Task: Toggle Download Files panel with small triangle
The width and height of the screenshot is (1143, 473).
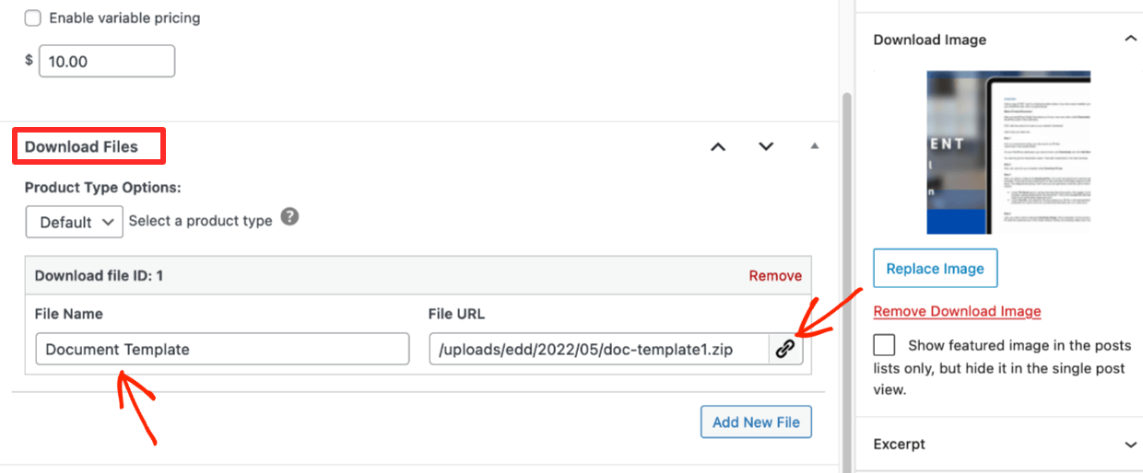Action: pyautogui.click(x=814, y=146)
